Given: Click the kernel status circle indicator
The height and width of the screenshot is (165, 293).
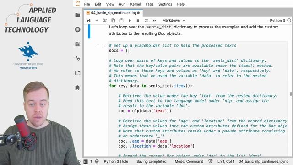Looking at the screenshot, I should 289,20.
